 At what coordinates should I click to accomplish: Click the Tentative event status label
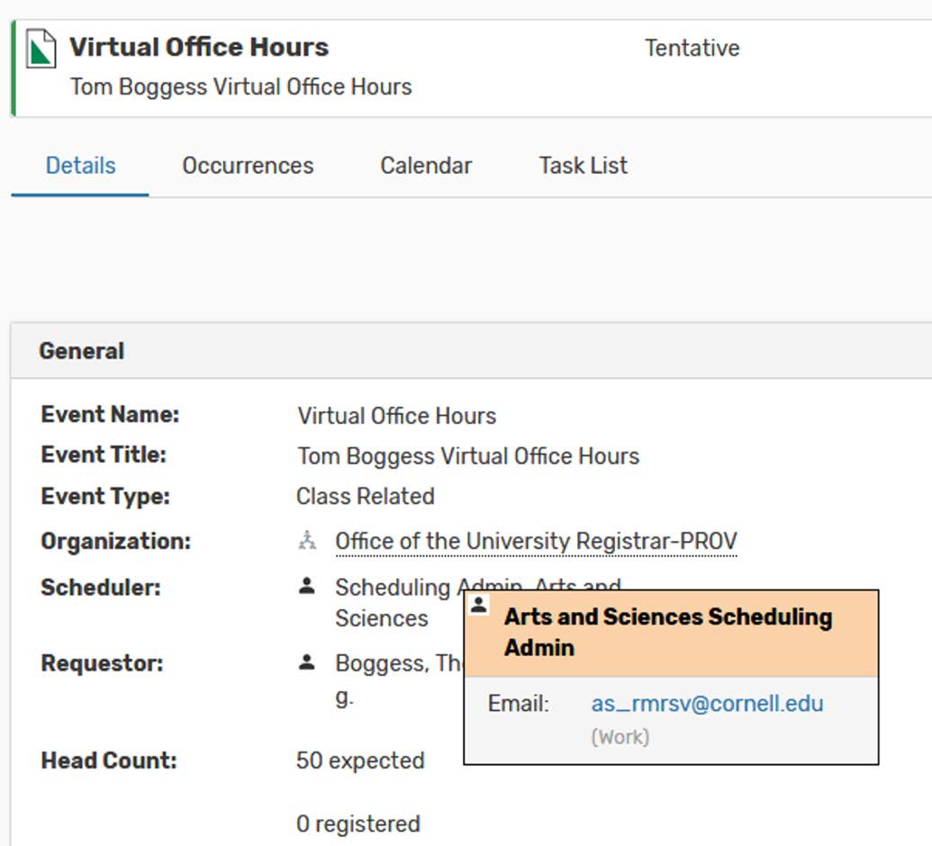(692, 48)
